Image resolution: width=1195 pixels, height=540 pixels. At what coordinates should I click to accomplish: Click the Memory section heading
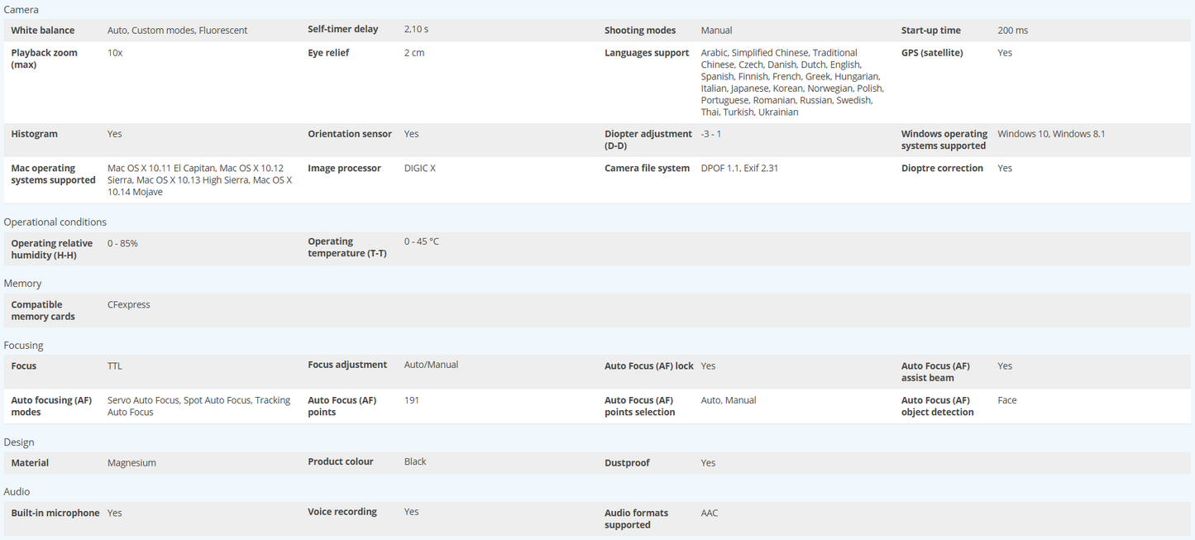(22, 283)
